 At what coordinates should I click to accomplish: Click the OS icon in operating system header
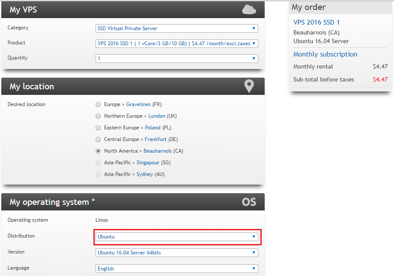click(249, 202)
